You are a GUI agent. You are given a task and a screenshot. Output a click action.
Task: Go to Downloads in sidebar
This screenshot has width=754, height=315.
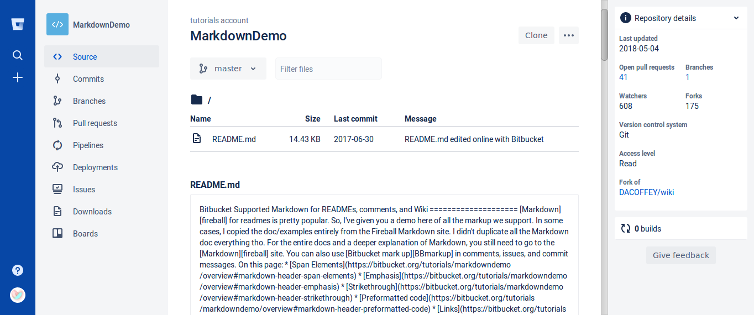pos(102,212)
